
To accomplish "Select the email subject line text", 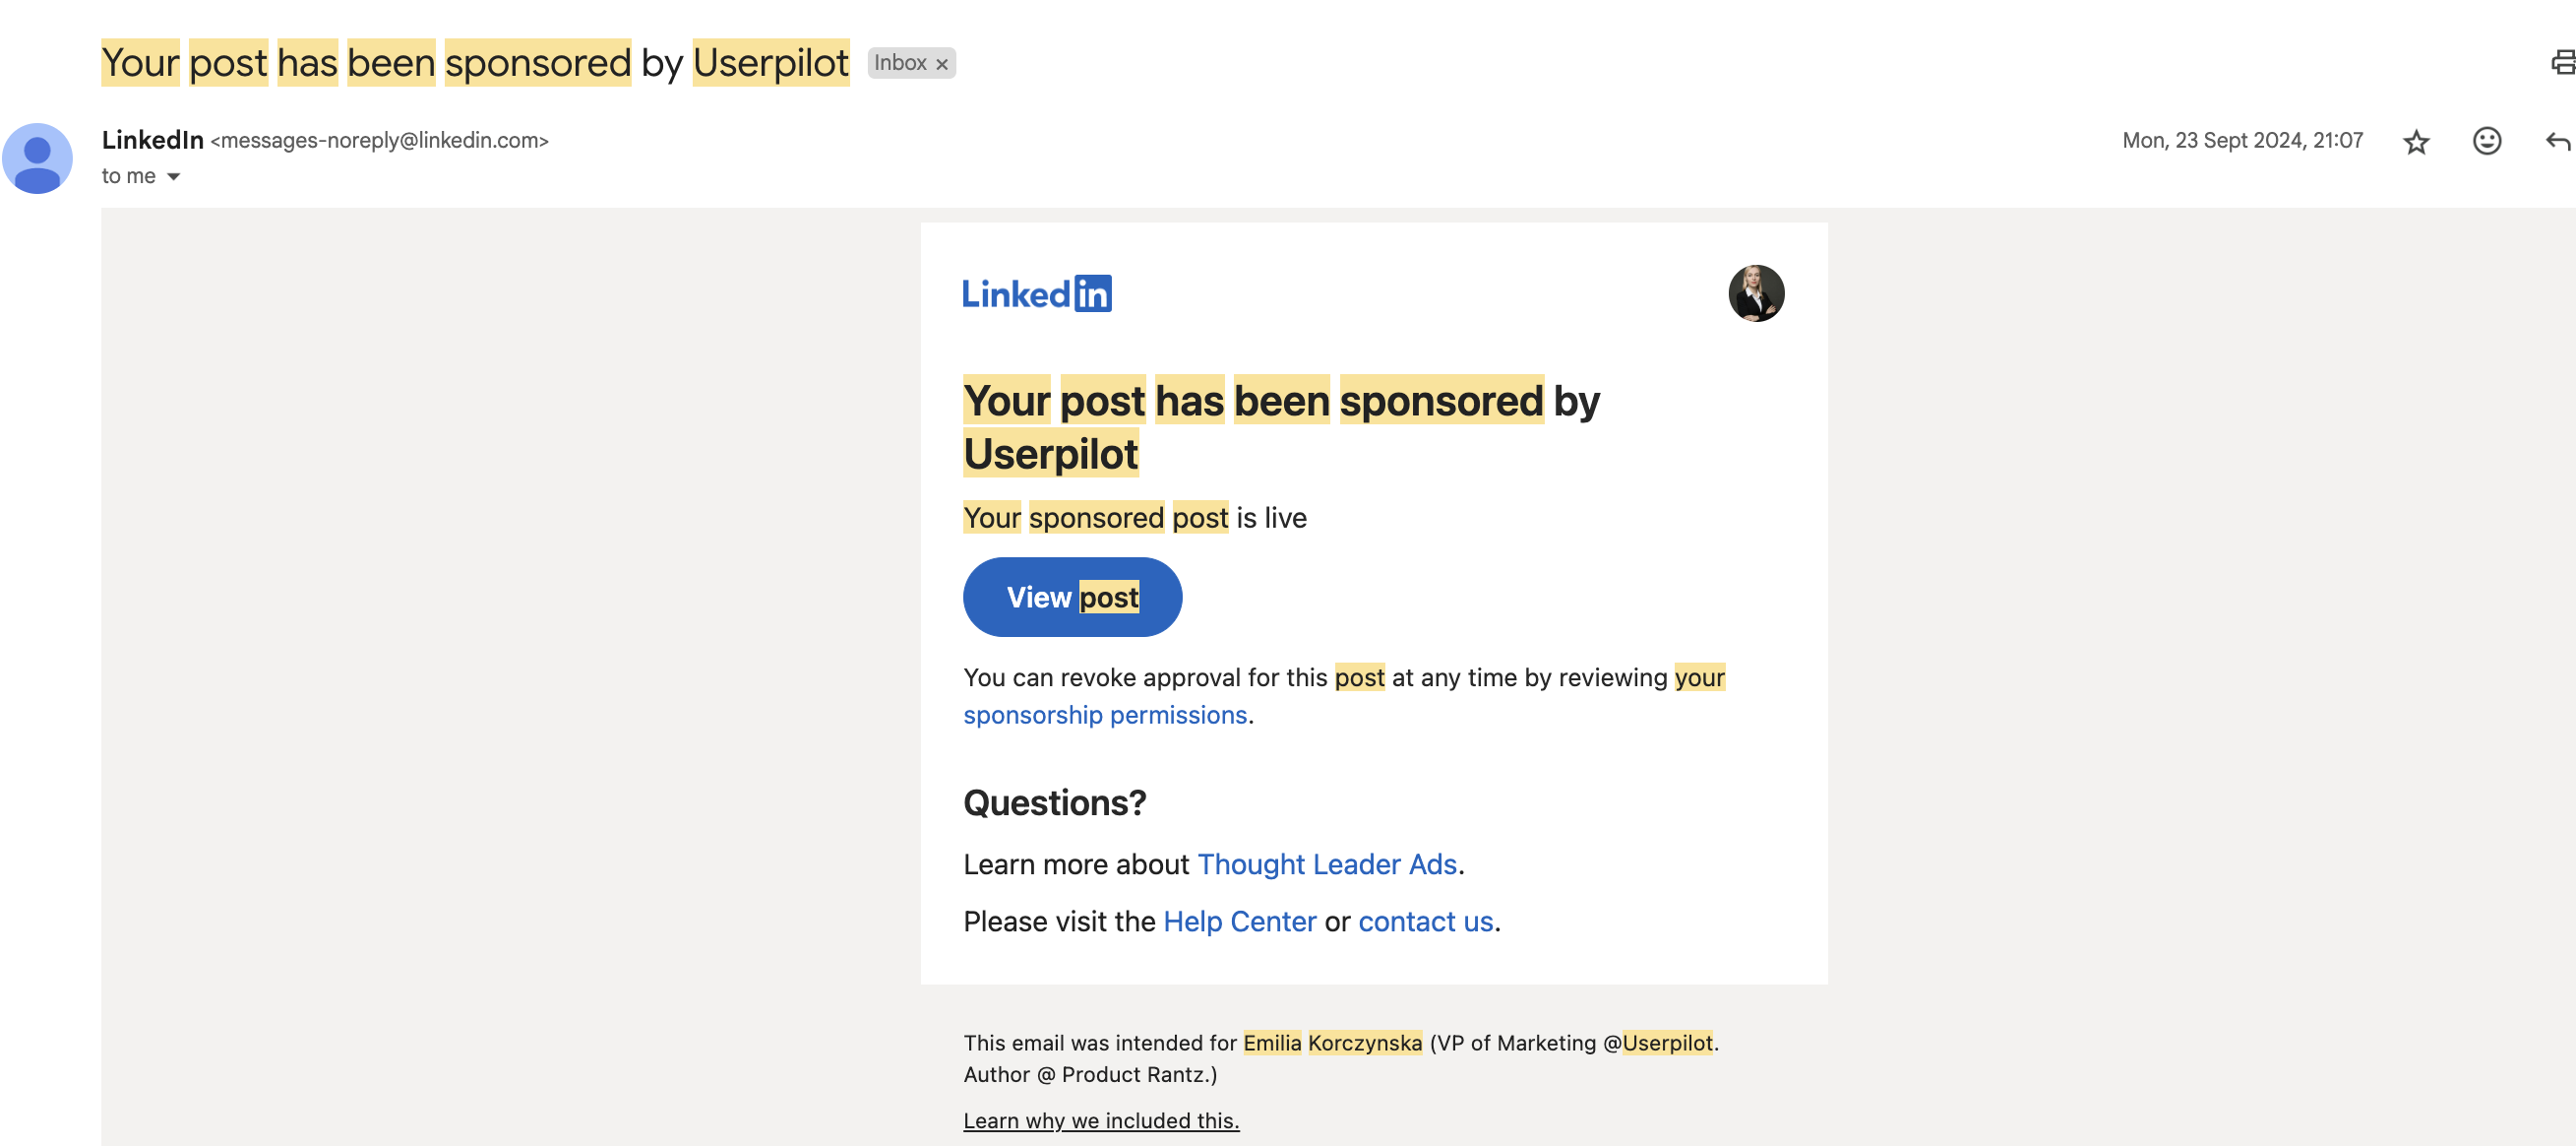I will point(475,62).
